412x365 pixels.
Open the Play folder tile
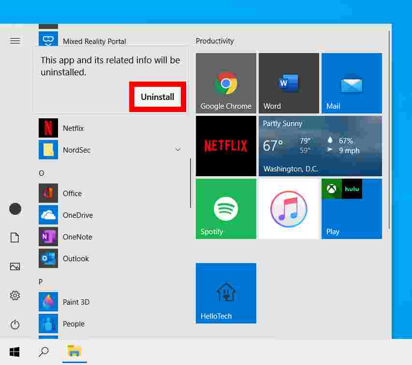click(x=352, y=209)
